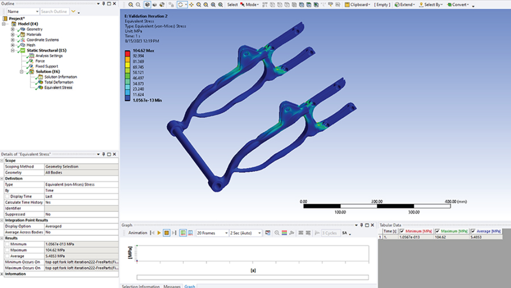Viewport: 511px width, 288px height.
Task: Play the results animation
Action: tap(159, 233)
